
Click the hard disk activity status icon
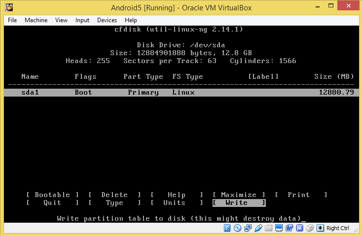pyautogui.click(x=227, y=228)
